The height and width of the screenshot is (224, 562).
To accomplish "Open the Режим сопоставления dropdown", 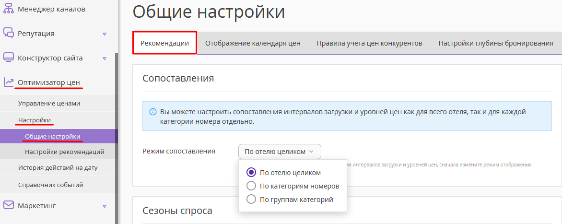I will 280,152.
